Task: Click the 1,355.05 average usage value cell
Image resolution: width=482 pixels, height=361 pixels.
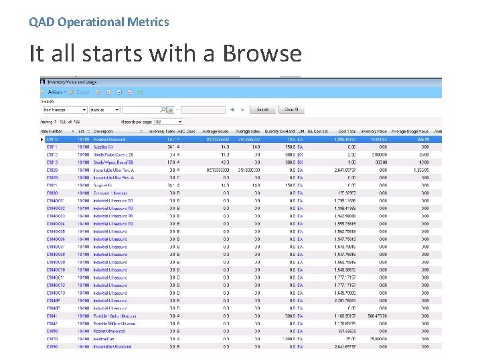Action: pos(421,170)
